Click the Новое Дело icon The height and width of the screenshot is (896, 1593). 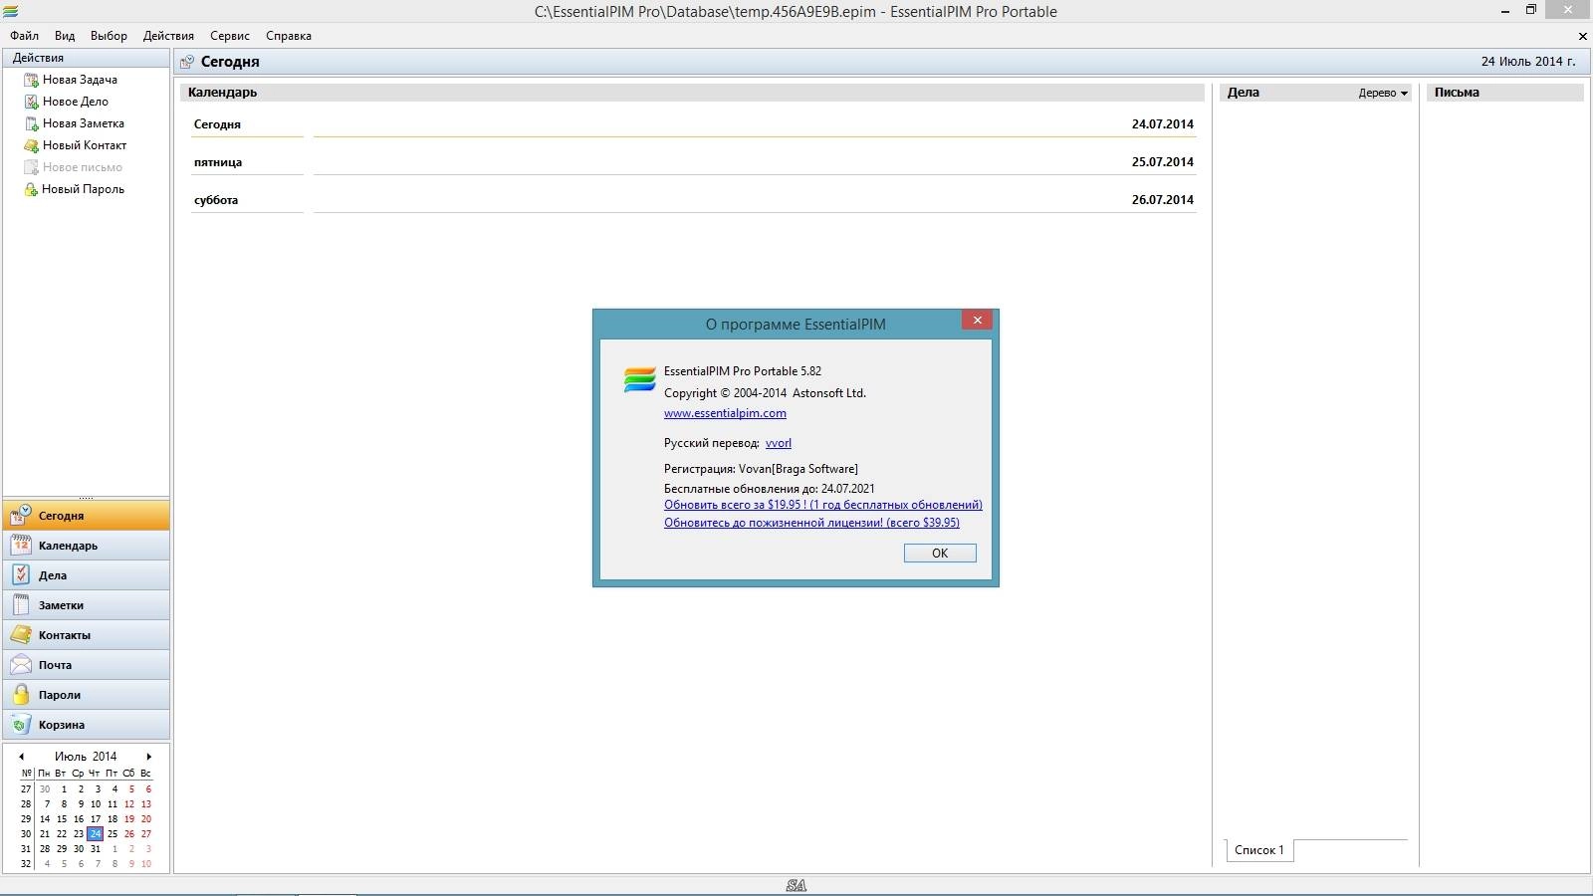pos(31,102)
